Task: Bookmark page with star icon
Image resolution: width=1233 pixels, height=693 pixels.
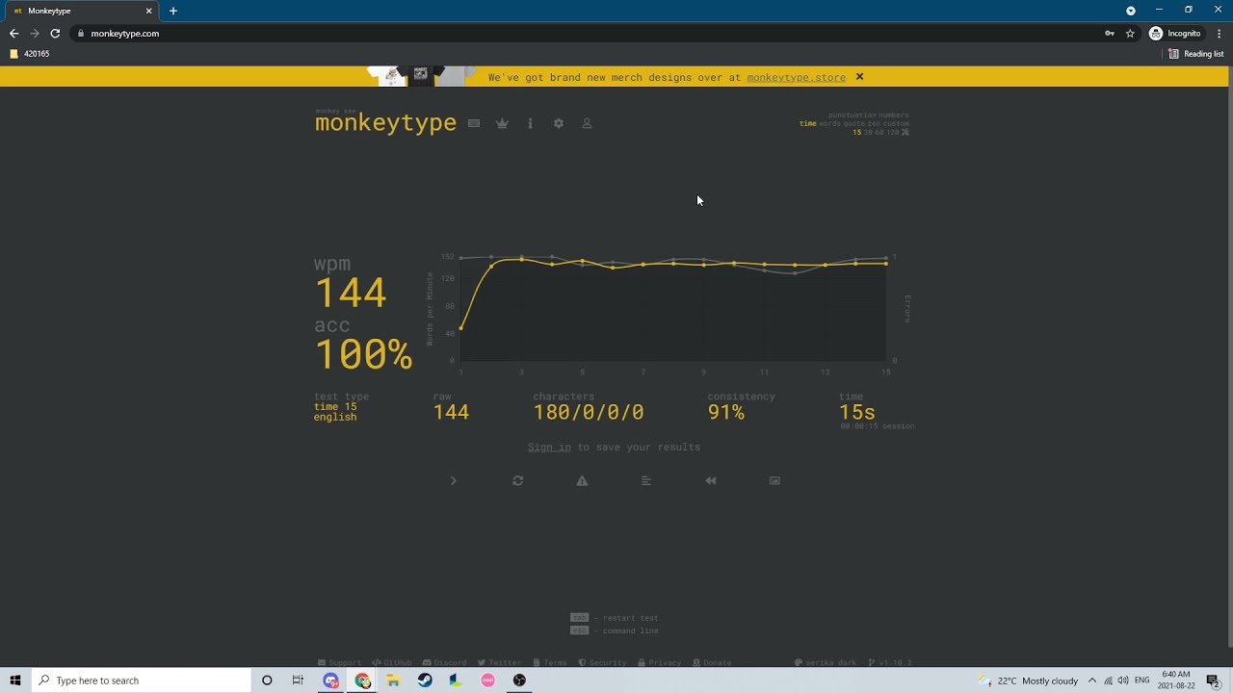Action: (x=1130, y=33)
